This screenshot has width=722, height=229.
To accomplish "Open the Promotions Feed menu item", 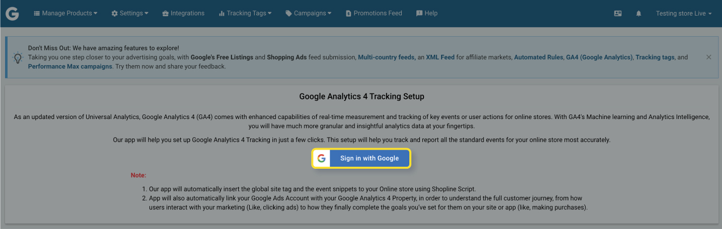I will 374,14.
